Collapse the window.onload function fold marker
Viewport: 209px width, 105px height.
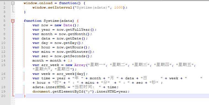[x=13, y=3]
